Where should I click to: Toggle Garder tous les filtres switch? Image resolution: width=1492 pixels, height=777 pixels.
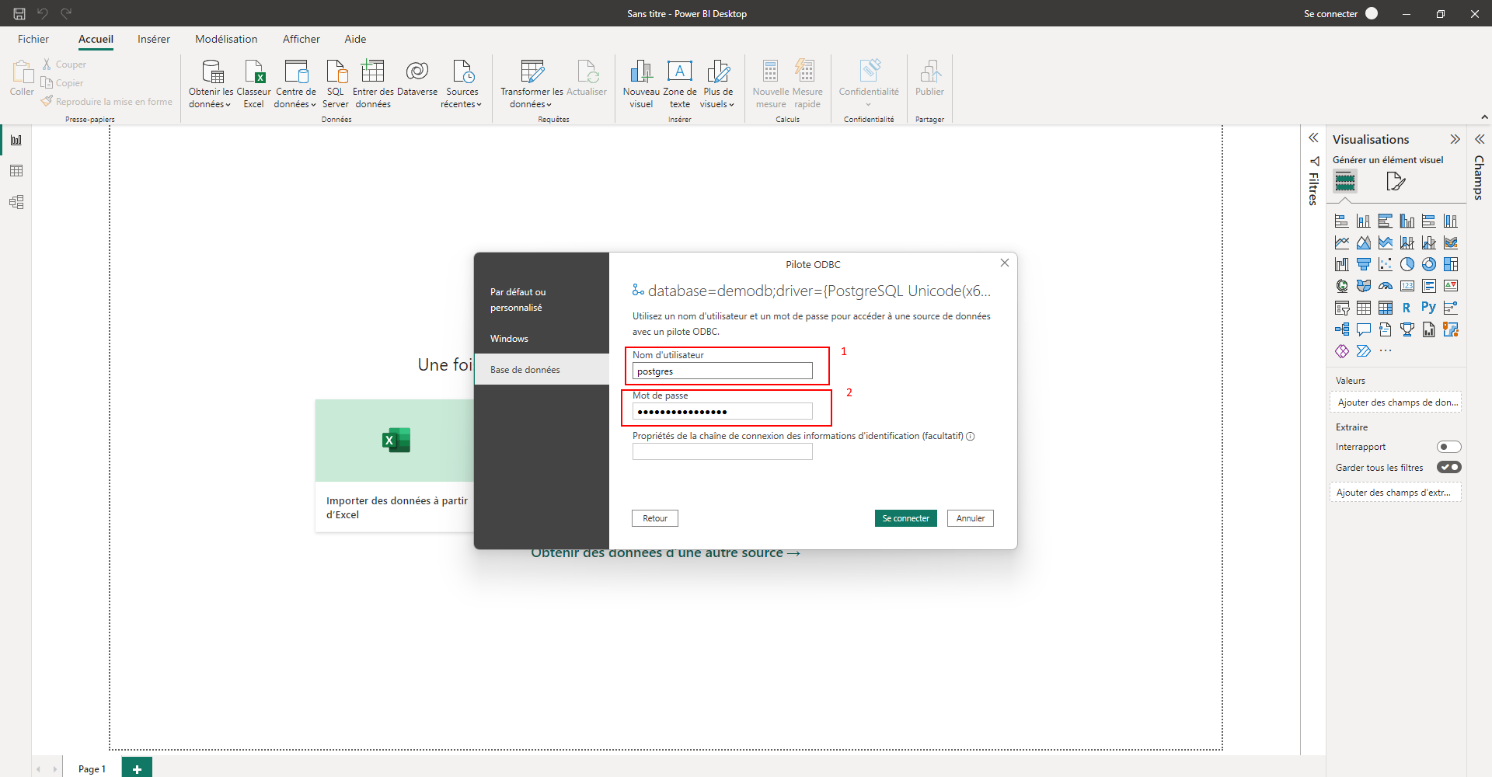click(1448, 468)
